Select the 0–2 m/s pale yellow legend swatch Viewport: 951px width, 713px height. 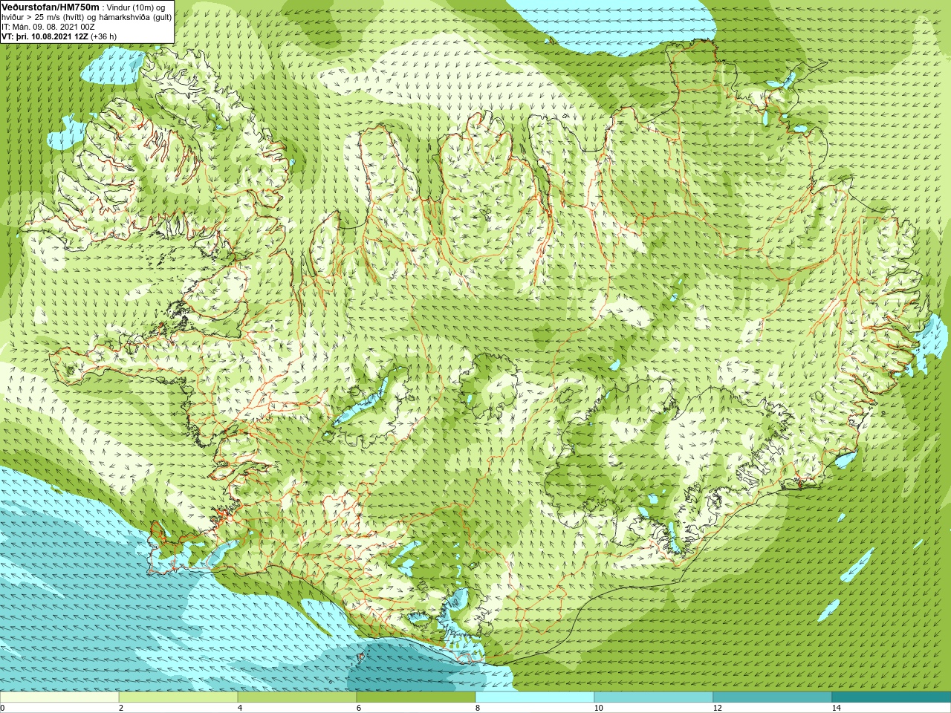(59, 697)
